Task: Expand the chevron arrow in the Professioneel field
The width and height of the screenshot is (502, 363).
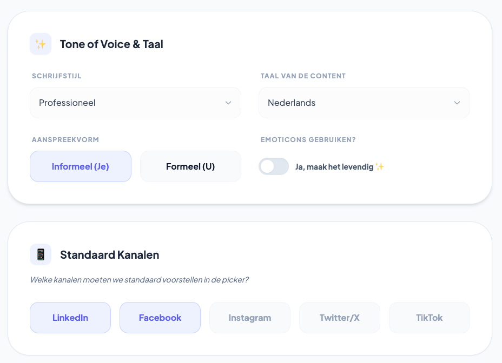Action: click(228, 103)
